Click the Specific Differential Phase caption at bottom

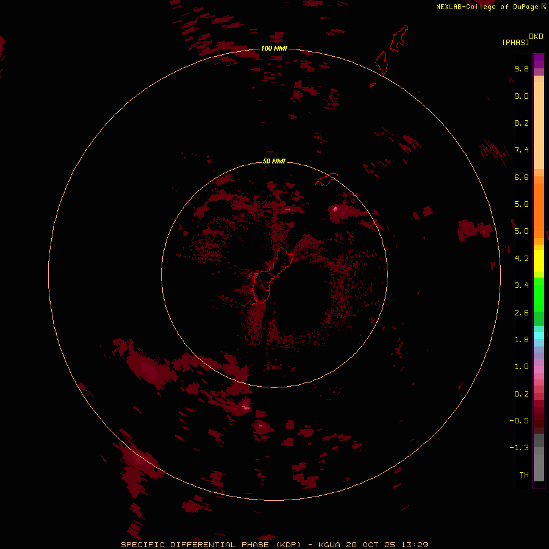coord(274,544)
